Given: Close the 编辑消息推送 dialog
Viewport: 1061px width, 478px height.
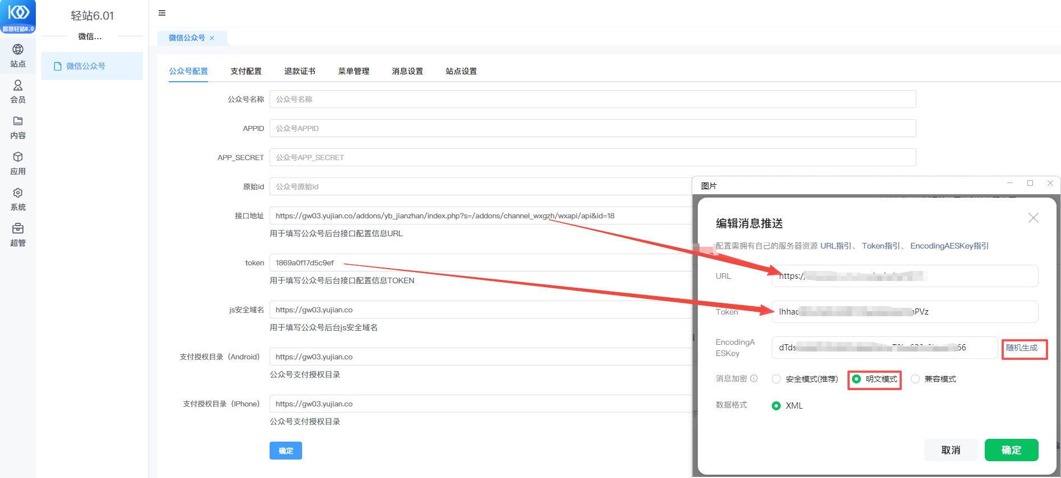Looking at the screenshot, I should [1033, 218].
